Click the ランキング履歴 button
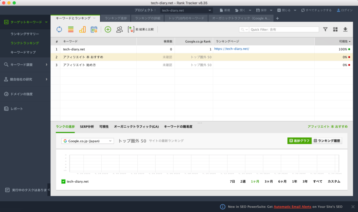358x212 pixels. pyautogui.click(x=327, y=141)
